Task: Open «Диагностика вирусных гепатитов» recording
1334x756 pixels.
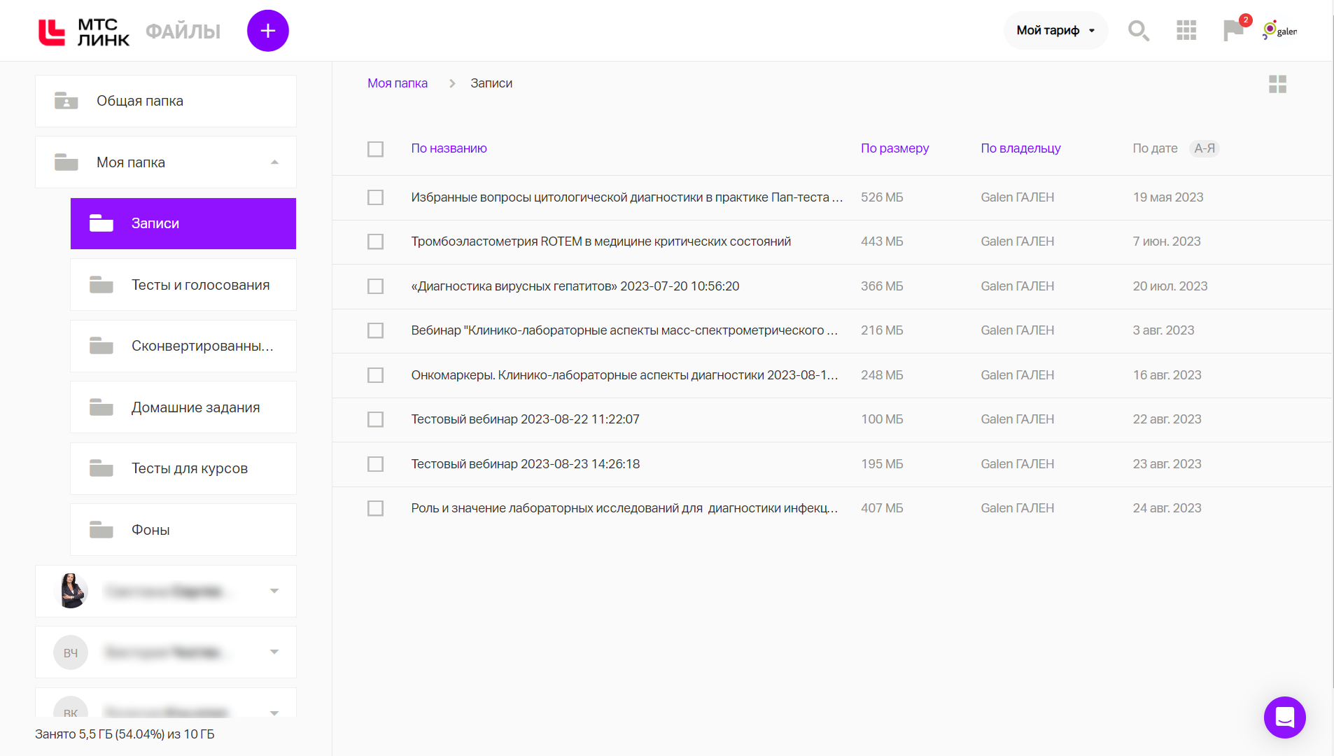Action: point(575,286)
